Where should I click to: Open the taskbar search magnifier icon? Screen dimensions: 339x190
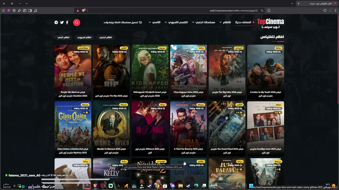coord(244,186)
